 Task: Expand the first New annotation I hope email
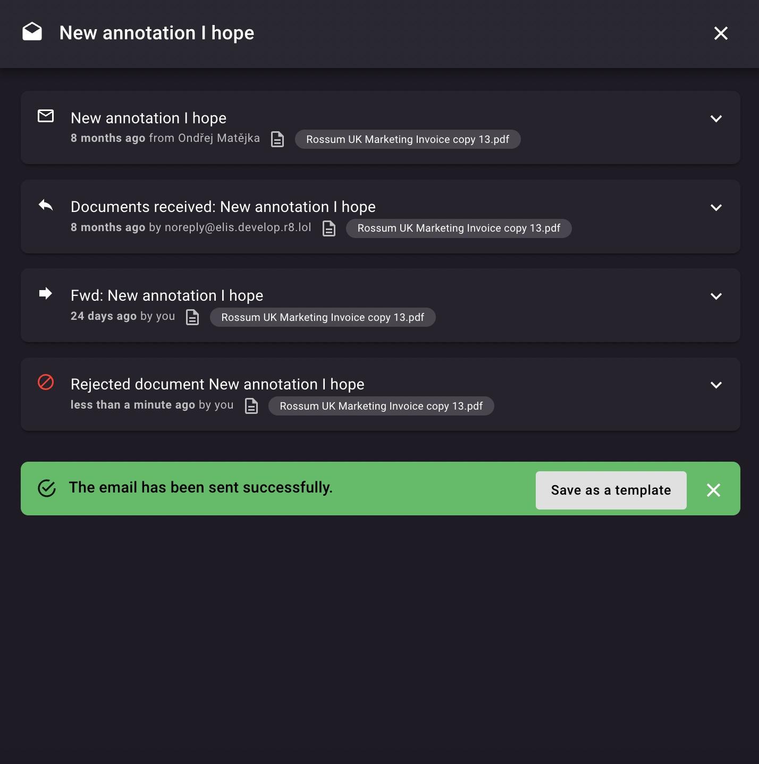[x=716, y=118]
